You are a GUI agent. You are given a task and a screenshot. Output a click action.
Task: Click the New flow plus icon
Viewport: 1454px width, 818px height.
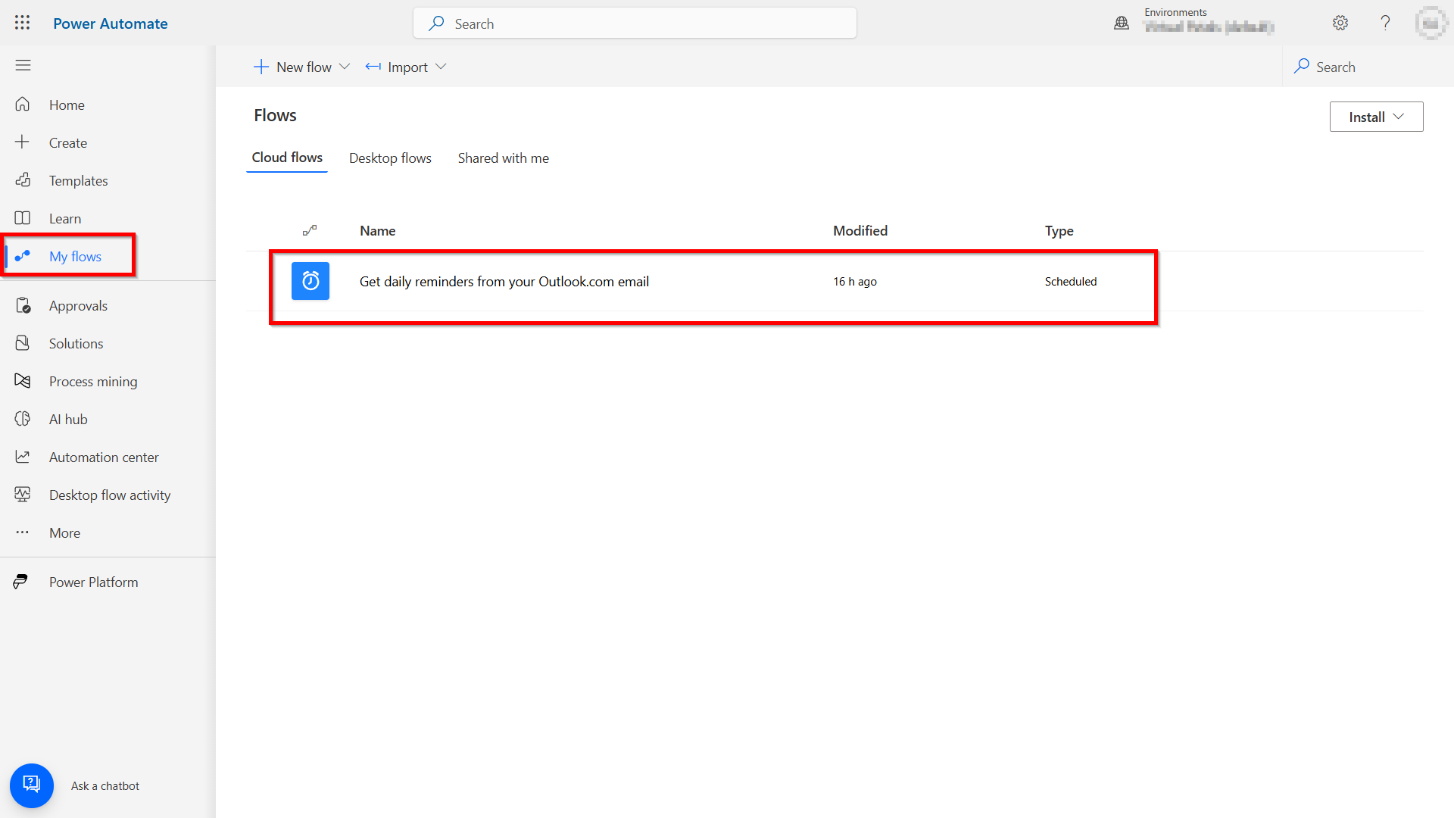(x=261, y=67)
